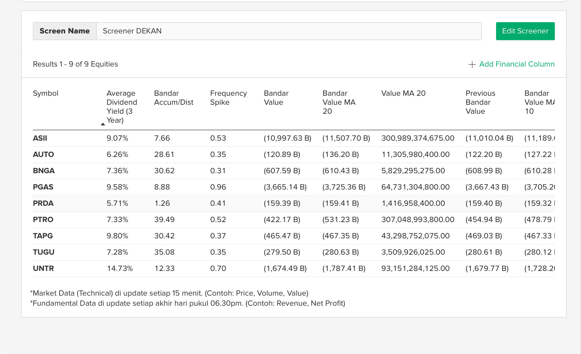
Task: Open the BNGA symbol link
Action: (44, 171)
